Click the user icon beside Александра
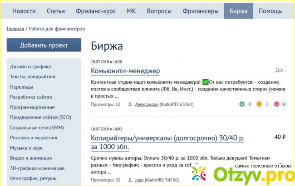This screenshot has height=186, width=295. (130, 105)
